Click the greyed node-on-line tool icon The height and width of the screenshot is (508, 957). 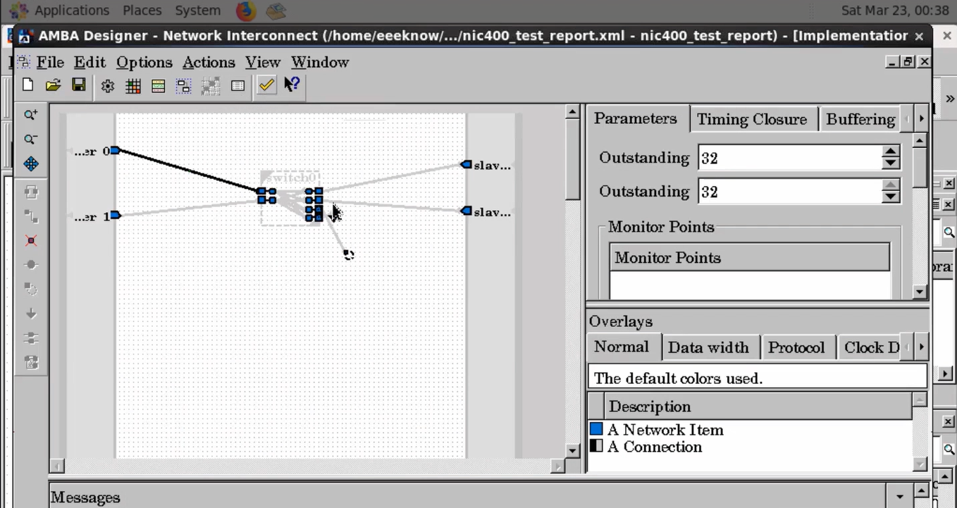[31, 265]
